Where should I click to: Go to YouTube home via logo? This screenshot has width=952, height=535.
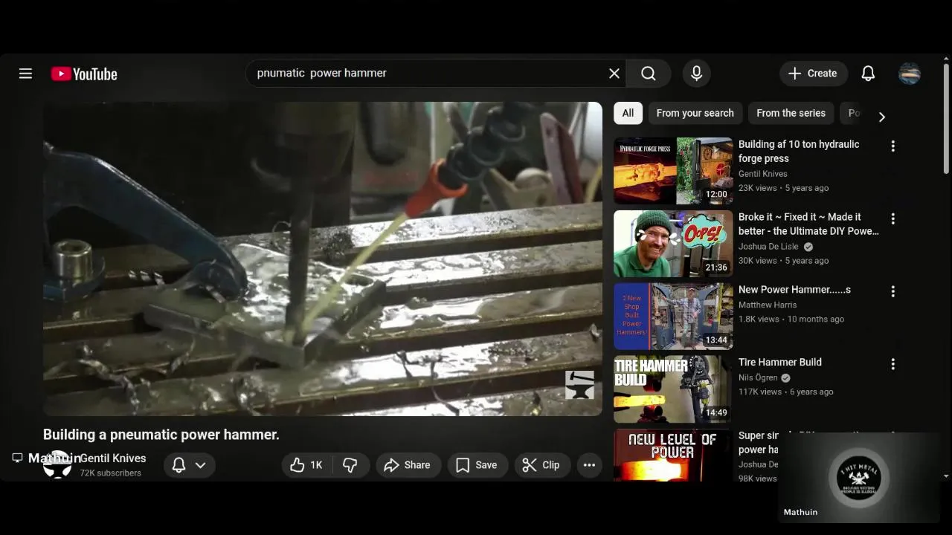[x=84, y=74]
